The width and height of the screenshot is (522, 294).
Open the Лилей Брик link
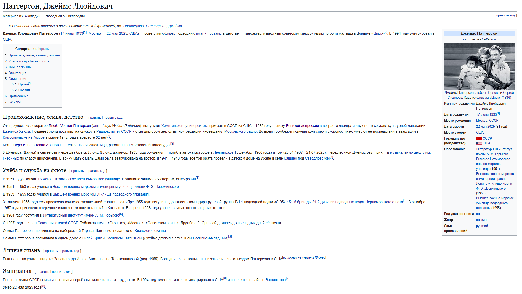point(92,238)
